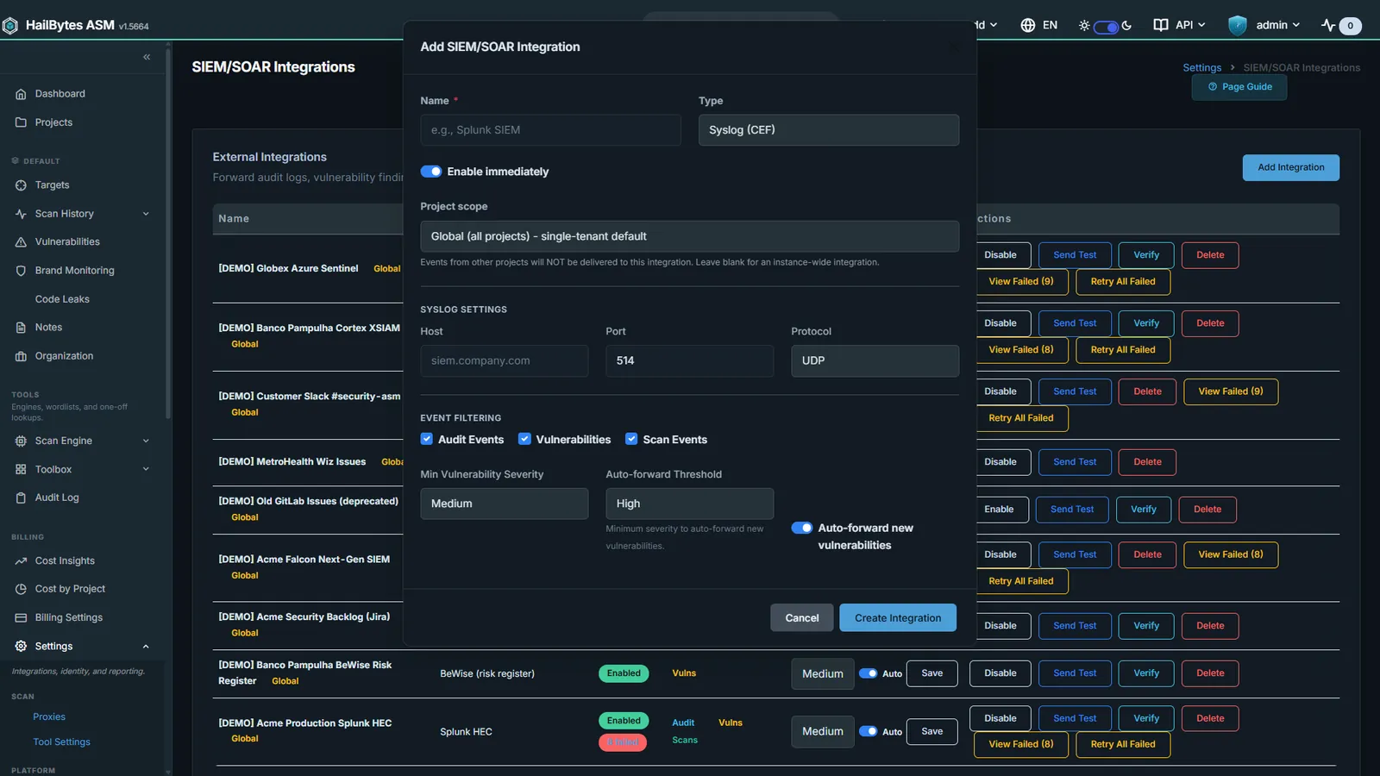The width and height of the screenshot is (1380, 776).
Task: Open the Projects folder icon
Action: (x=21, y=122)
